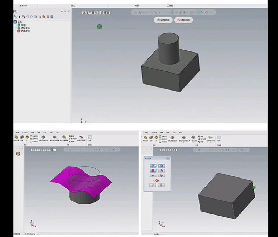Click the red-filled shape button in floating dialog
This screenshot has width=278, height=237.
(x=153, y=170)
